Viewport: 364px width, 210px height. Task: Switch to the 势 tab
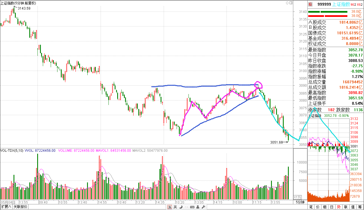[x=339, y=207]
